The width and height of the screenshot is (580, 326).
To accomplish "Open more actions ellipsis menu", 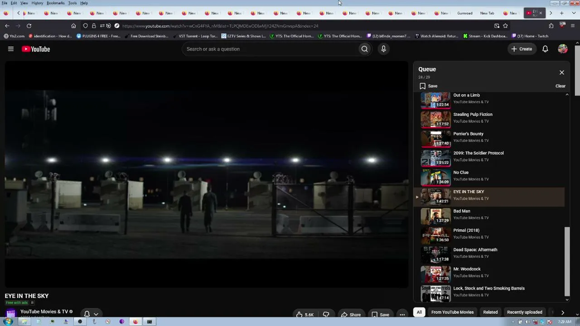I will (402, 315).
